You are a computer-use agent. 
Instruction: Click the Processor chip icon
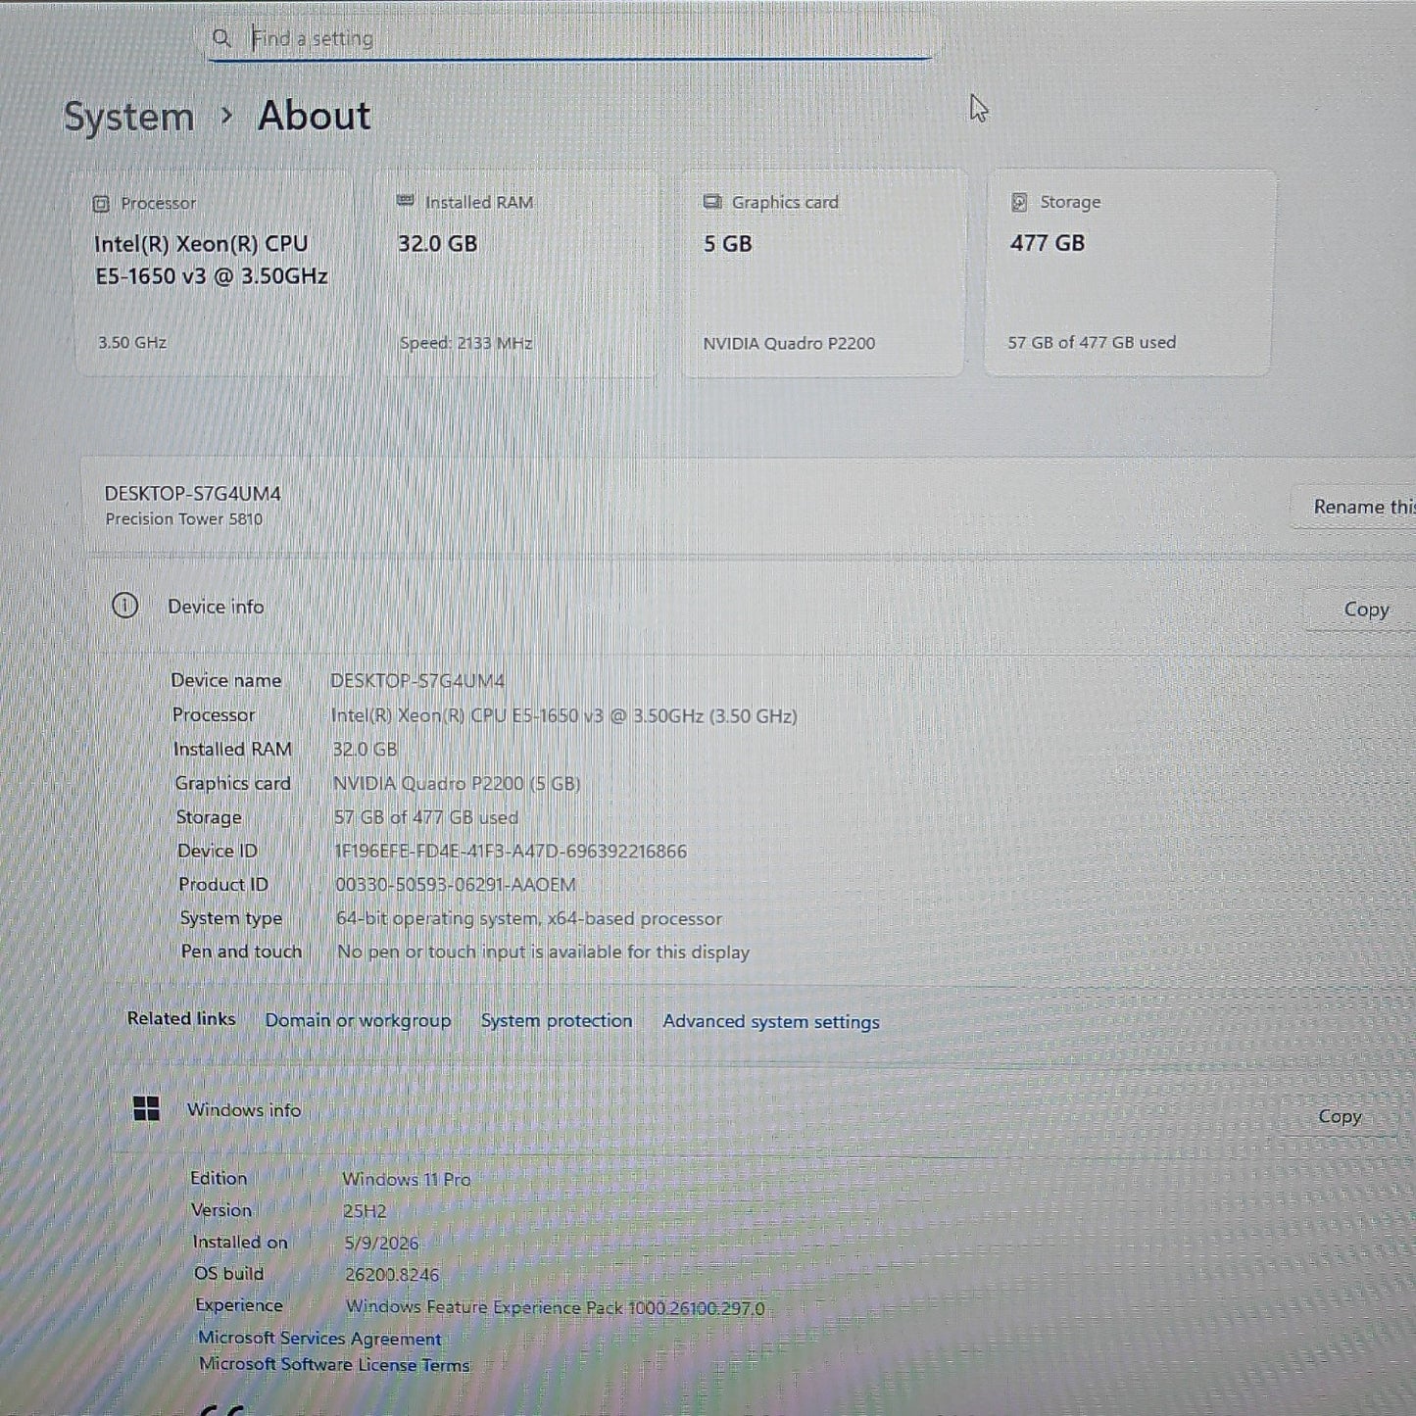(x=100, y=204)
